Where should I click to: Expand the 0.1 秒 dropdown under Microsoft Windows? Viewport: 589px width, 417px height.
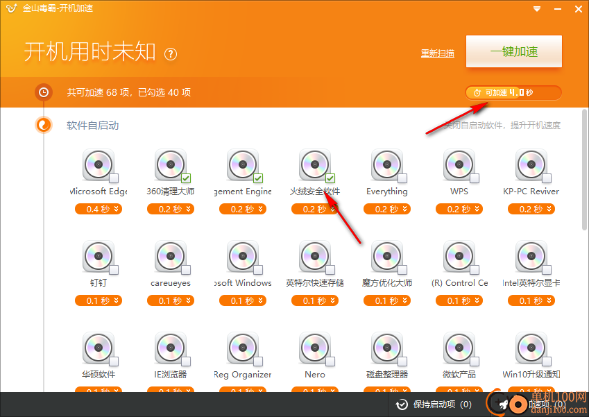pos(243,300)
